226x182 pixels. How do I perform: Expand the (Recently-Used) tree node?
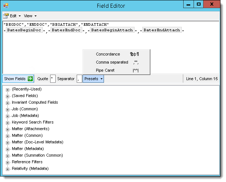pyautogui.click(x=7, y=90)
